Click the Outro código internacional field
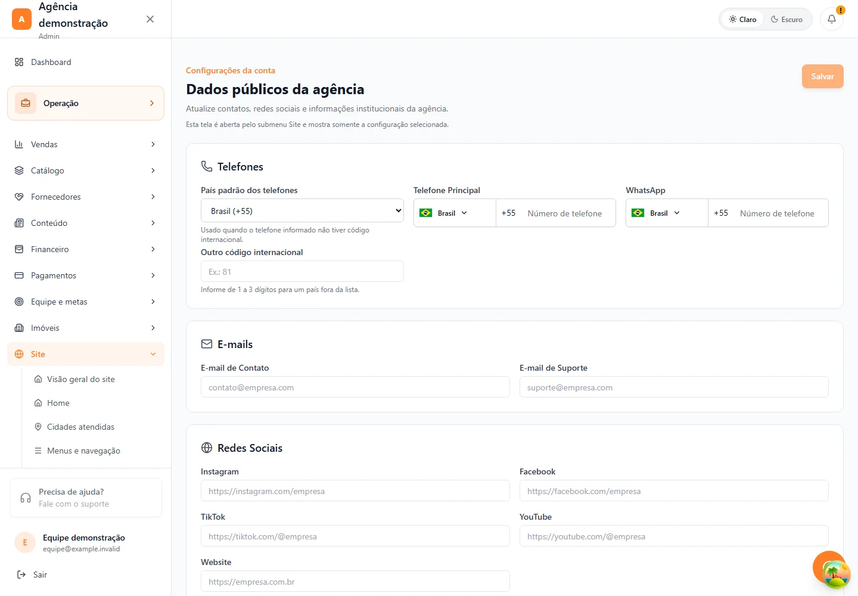This screenshot has height=596, width=858. 302,271
